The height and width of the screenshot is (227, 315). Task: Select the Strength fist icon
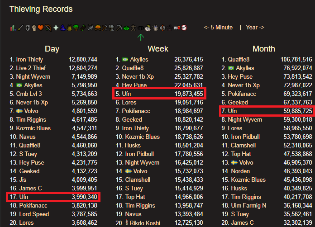34,28
